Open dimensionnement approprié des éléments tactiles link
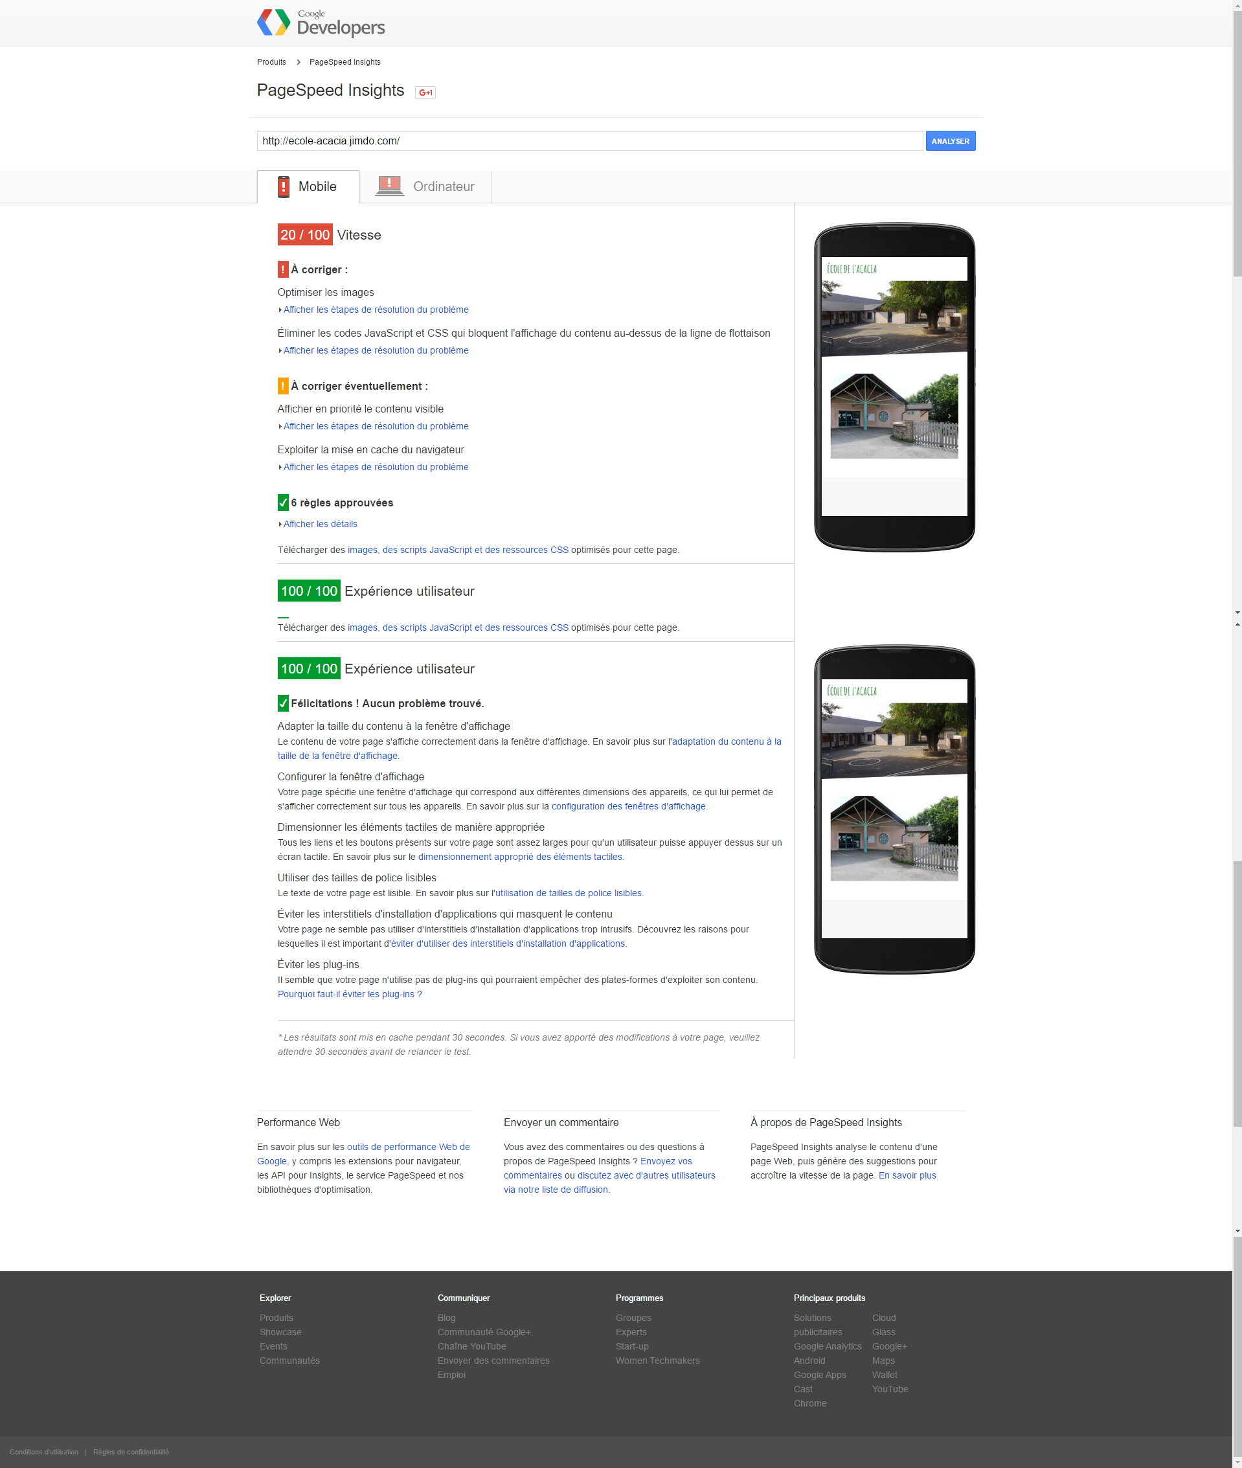This screenshot has width=1242, height=1468. [521, 857]
